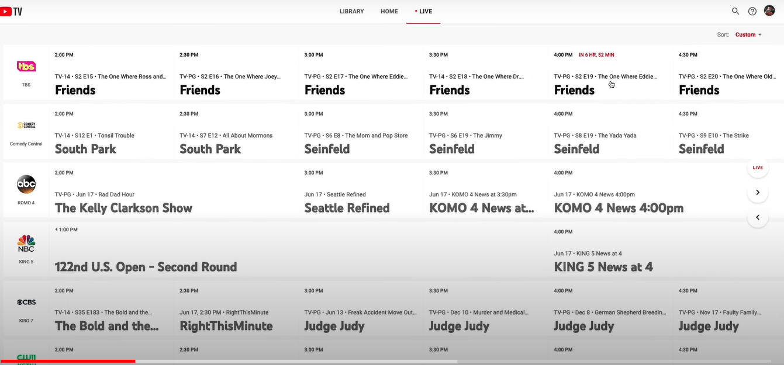Image resolution: width=784 pixels, height=365 pixels.
Task: Seek on the red video progress bar
Action: point(68,361)
